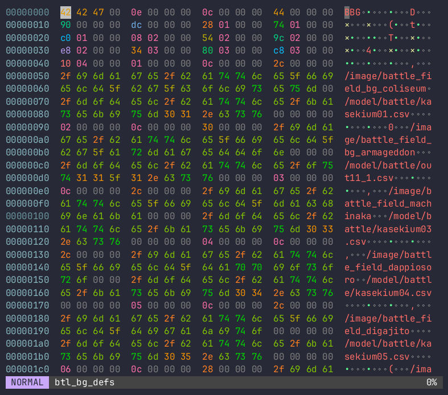Image resolution: width=448 pixels, height=395 pixels.
Task: Select byte 90 in row 00000010
Action: [65, 25]
